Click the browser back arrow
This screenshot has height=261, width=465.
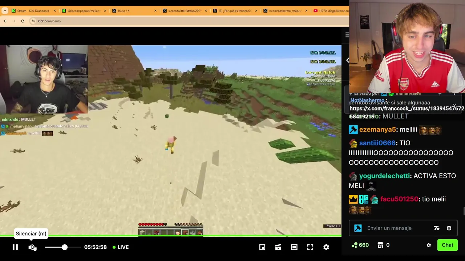[x=5, y=21]
